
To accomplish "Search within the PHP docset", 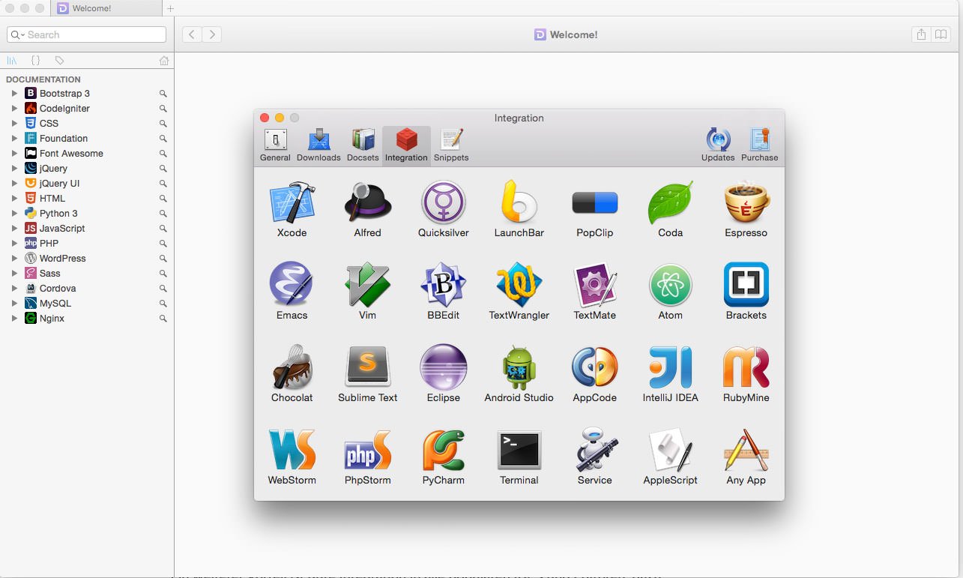I will coord(163,244).
